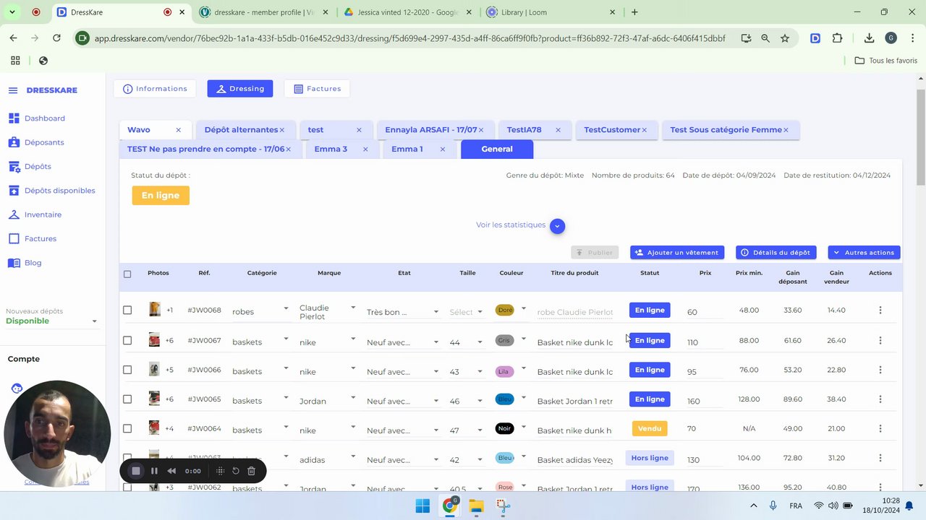Image resolution: width=926 pixels, height=520 pixels.
Task: Open the Claudie Pierlot marque dropdown
Action: point(328,312)
